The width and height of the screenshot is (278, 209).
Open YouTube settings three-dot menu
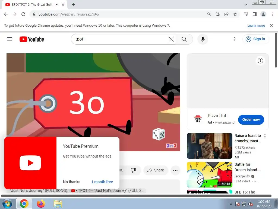pos(235,39)
